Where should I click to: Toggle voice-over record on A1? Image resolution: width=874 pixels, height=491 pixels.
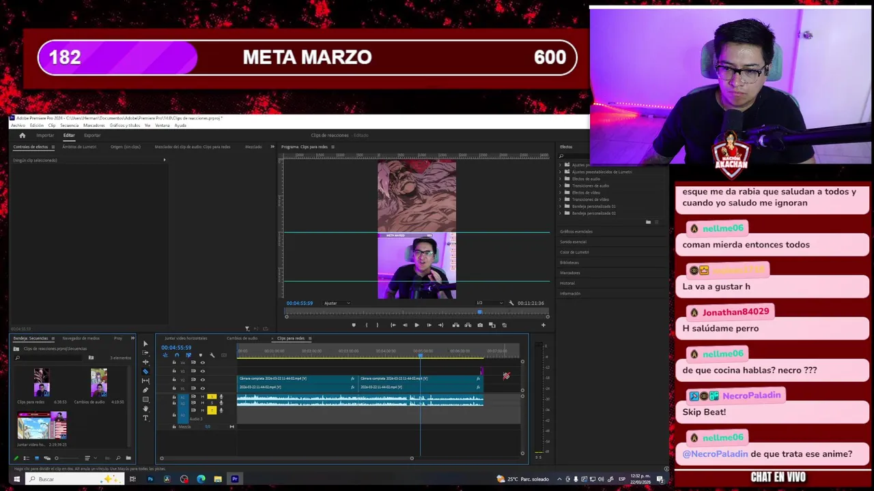tap(221, 396)
